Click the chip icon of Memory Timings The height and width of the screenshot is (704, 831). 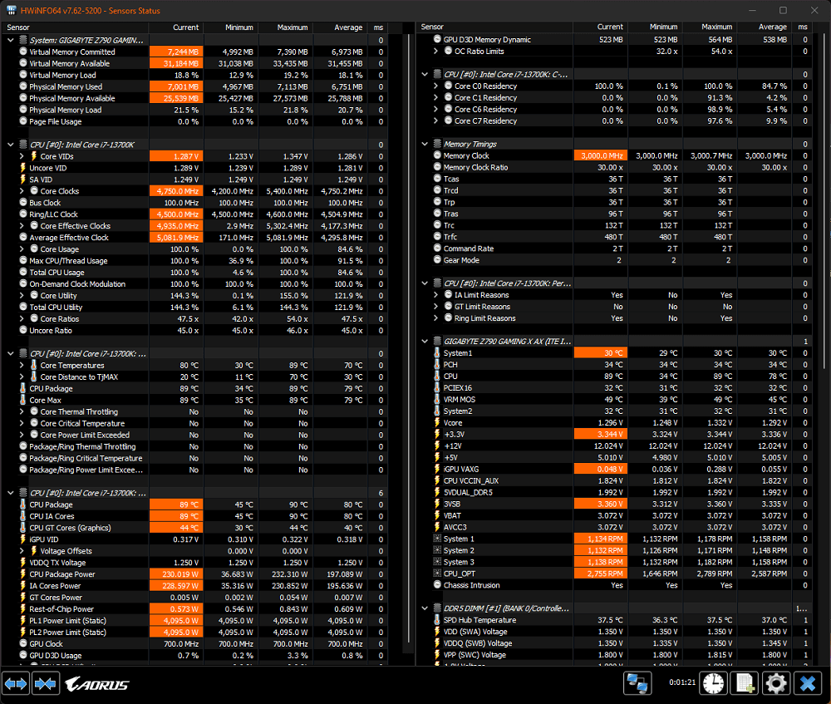coord(437,144)
